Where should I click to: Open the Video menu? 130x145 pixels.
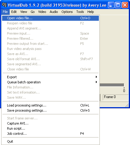[42, 12]
